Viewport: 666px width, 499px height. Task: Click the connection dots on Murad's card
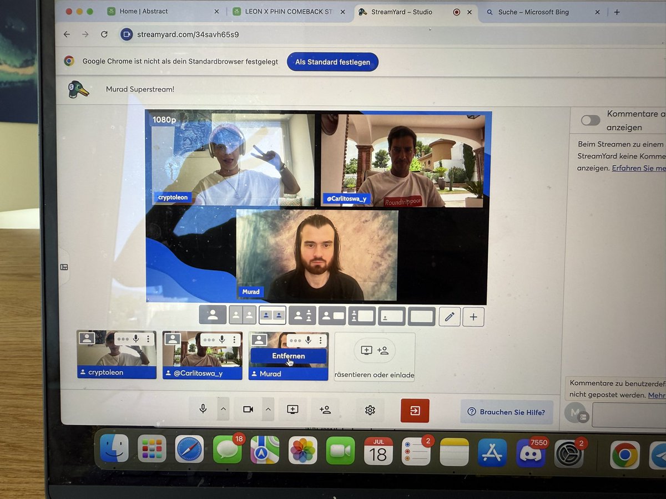tap(295, 340)
